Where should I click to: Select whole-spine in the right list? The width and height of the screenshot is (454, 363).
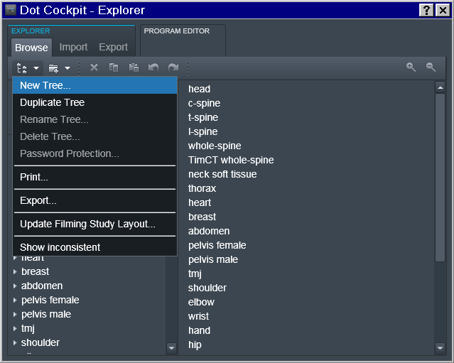pyautogui.click(x=215, y=146)
